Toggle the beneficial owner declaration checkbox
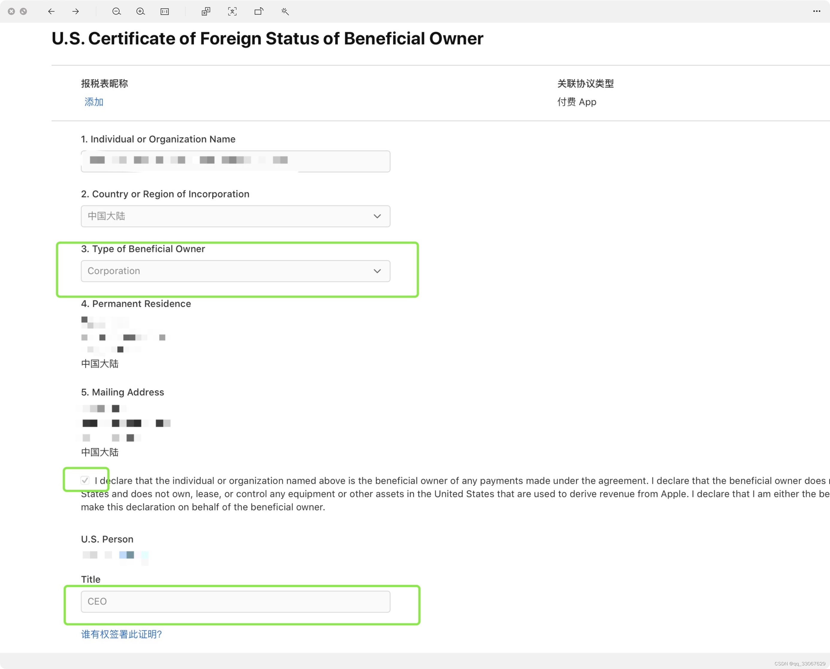830x669 pixels. coord(85,480)
